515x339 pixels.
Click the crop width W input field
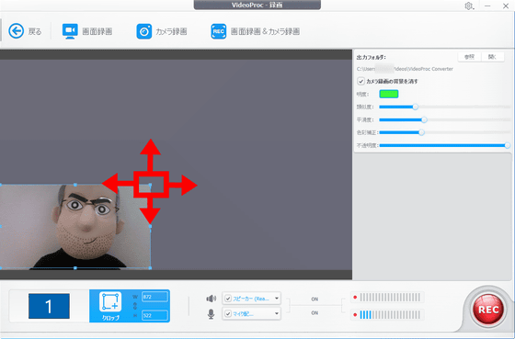(x=154, y=297)
